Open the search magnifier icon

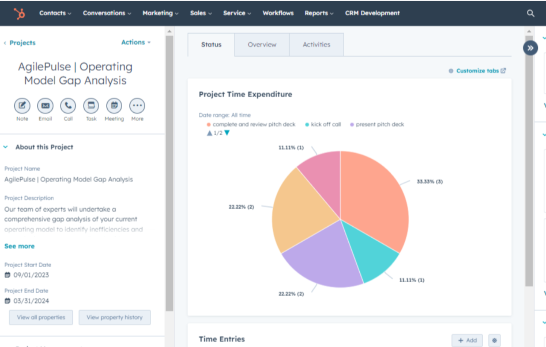tap(530, 13)
